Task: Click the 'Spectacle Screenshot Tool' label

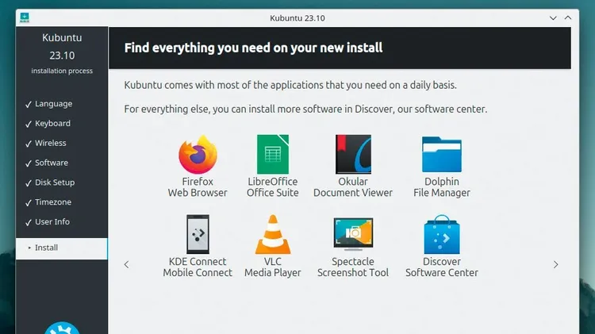Action: 353,267
